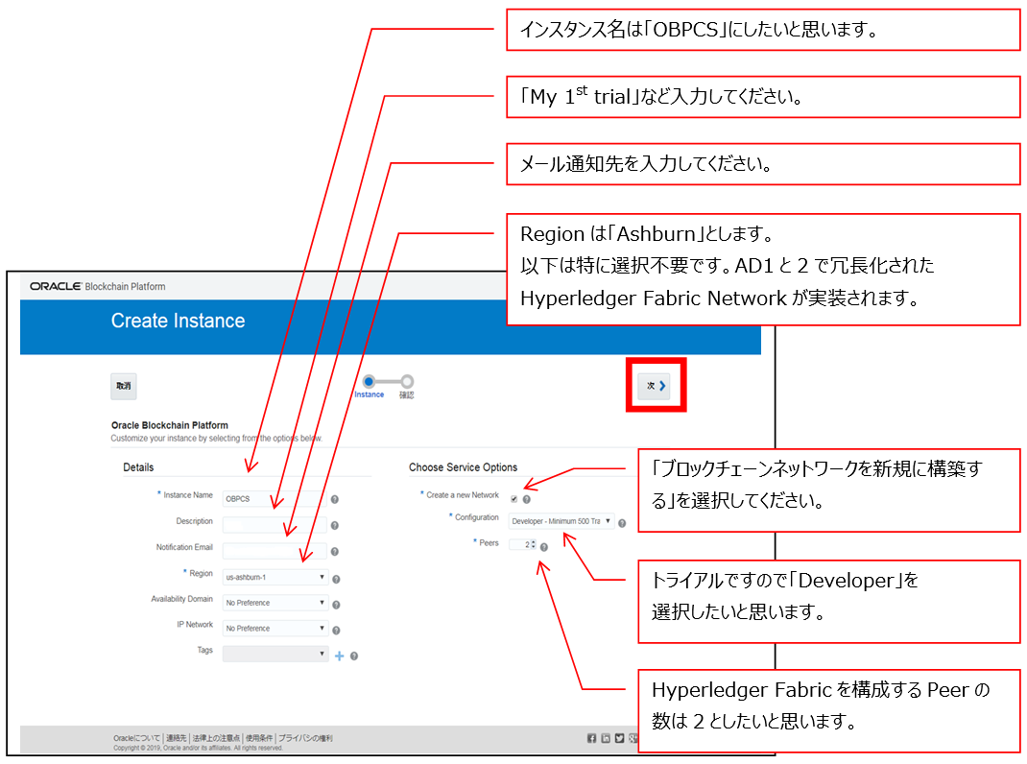Click the plus icon to add a tag
Screen dimensions: 1027x764
tap(339, 656)
